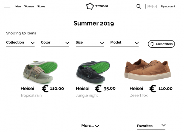Click the euro icon beside 95.00
The height and width of the screenshot is (132, 184).
click(x=98, y=89)
